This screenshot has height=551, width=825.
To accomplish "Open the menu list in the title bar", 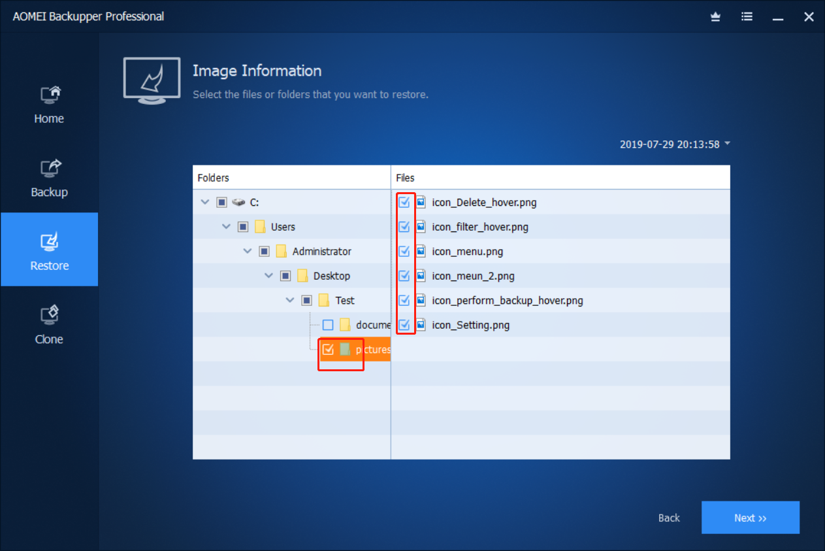I will tap(747, 16).
